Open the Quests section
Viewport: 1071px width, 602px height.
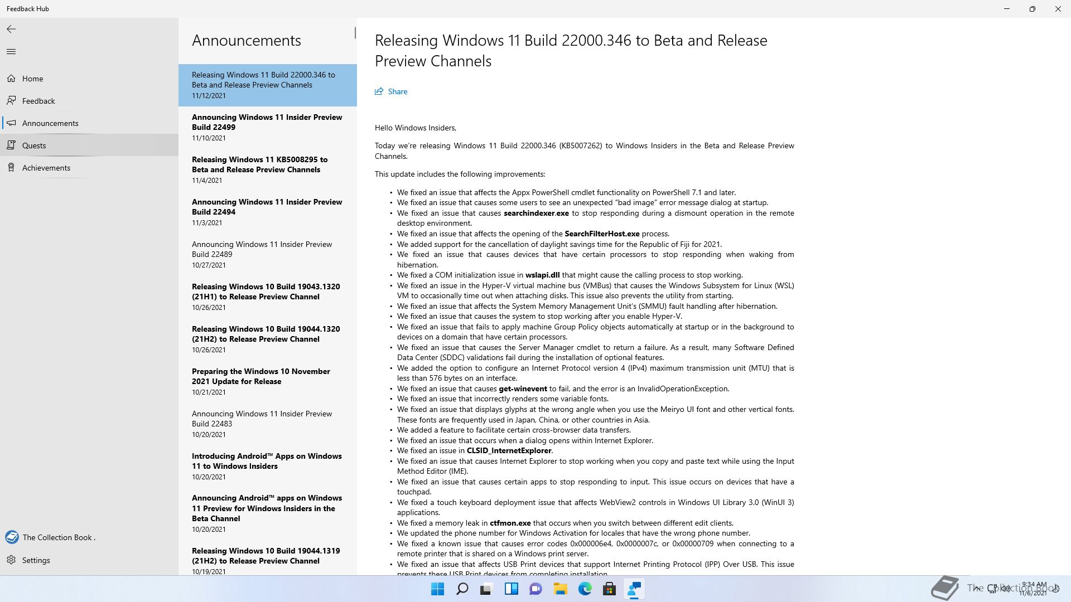(x=89, y=145)
